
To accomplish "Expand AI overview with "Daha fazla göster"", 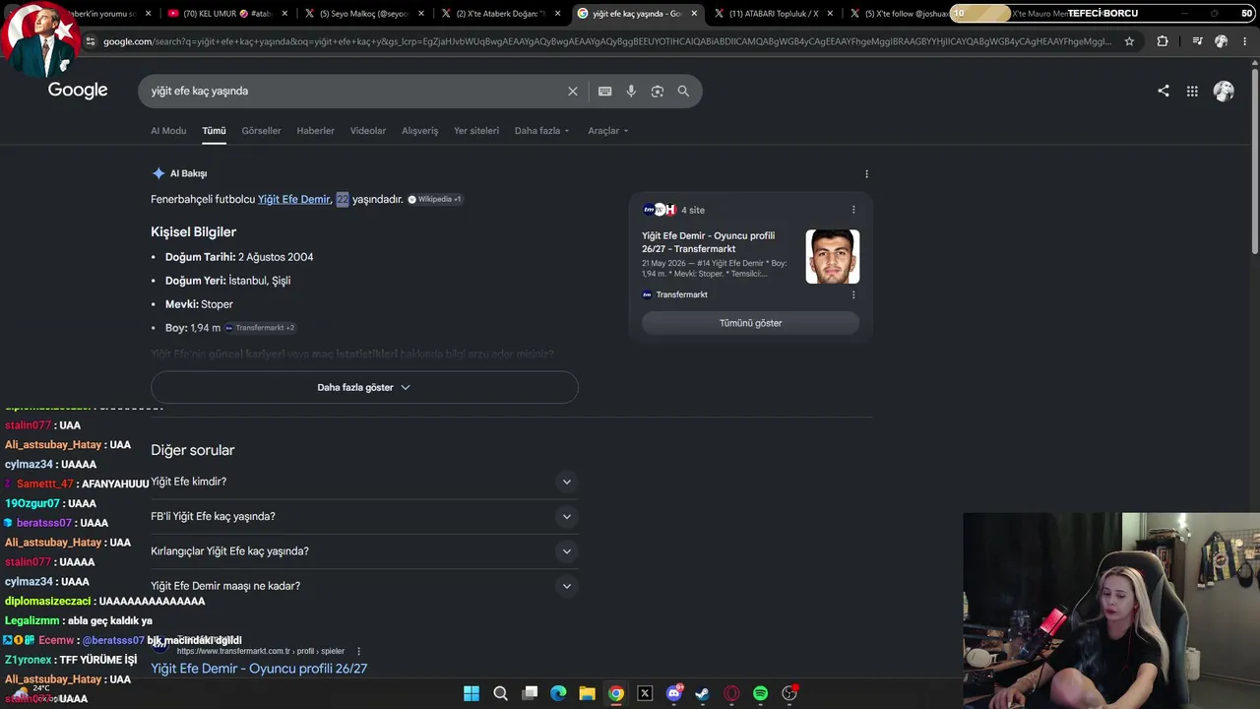I will (364, 387).
